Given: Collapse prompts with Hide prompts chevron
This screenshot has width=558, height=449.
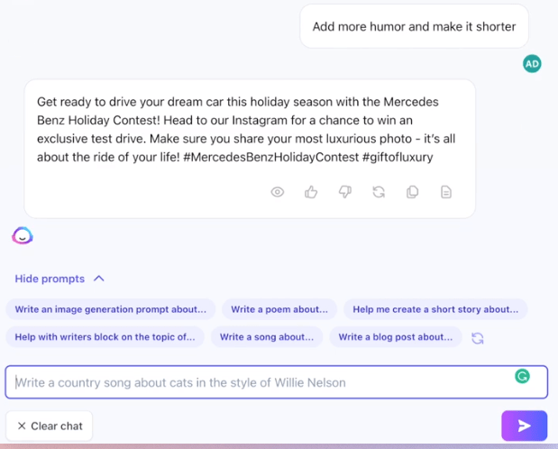Looking at the screenshot, I should click(x=99, y=279).
